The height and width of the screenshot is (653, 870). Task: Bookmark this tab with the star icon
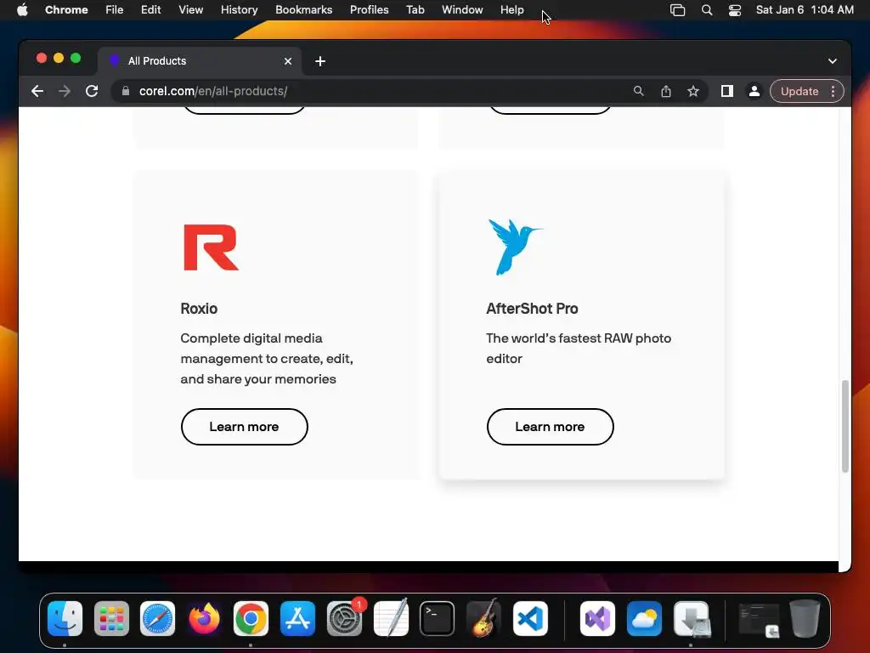tap(693, 91)
